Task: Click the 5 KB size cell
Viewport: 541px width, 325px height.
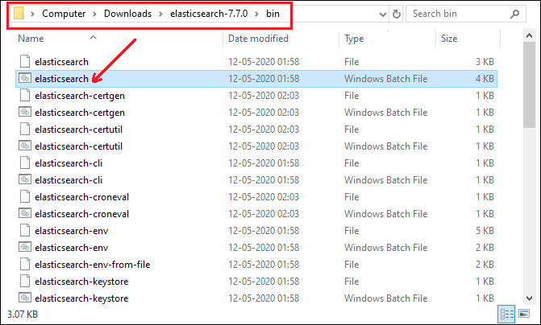Action: [485, 230]
